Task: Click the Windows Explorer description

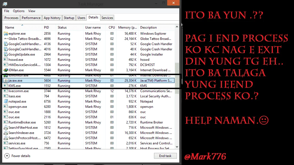Action: [153, 34]
